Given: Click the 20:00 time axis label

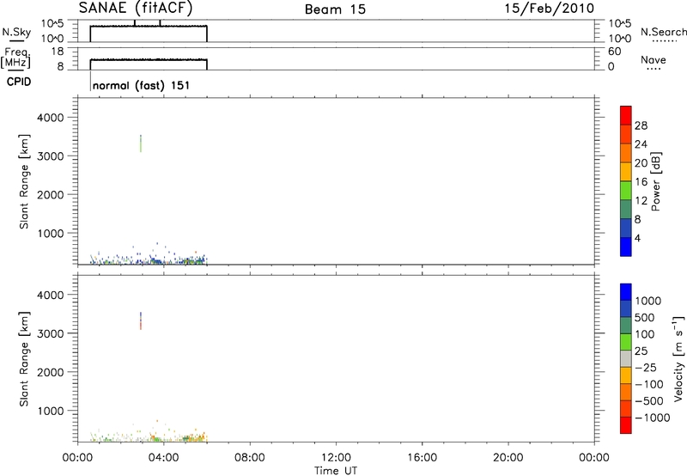Looking at the screenshot, I should pos(508,458).
